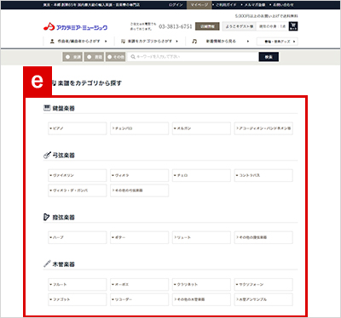Viewport: 341px width, 318px height.
Task: Open the 書籍・音楽グッズ menu button
Action: [x=277, y=42]
